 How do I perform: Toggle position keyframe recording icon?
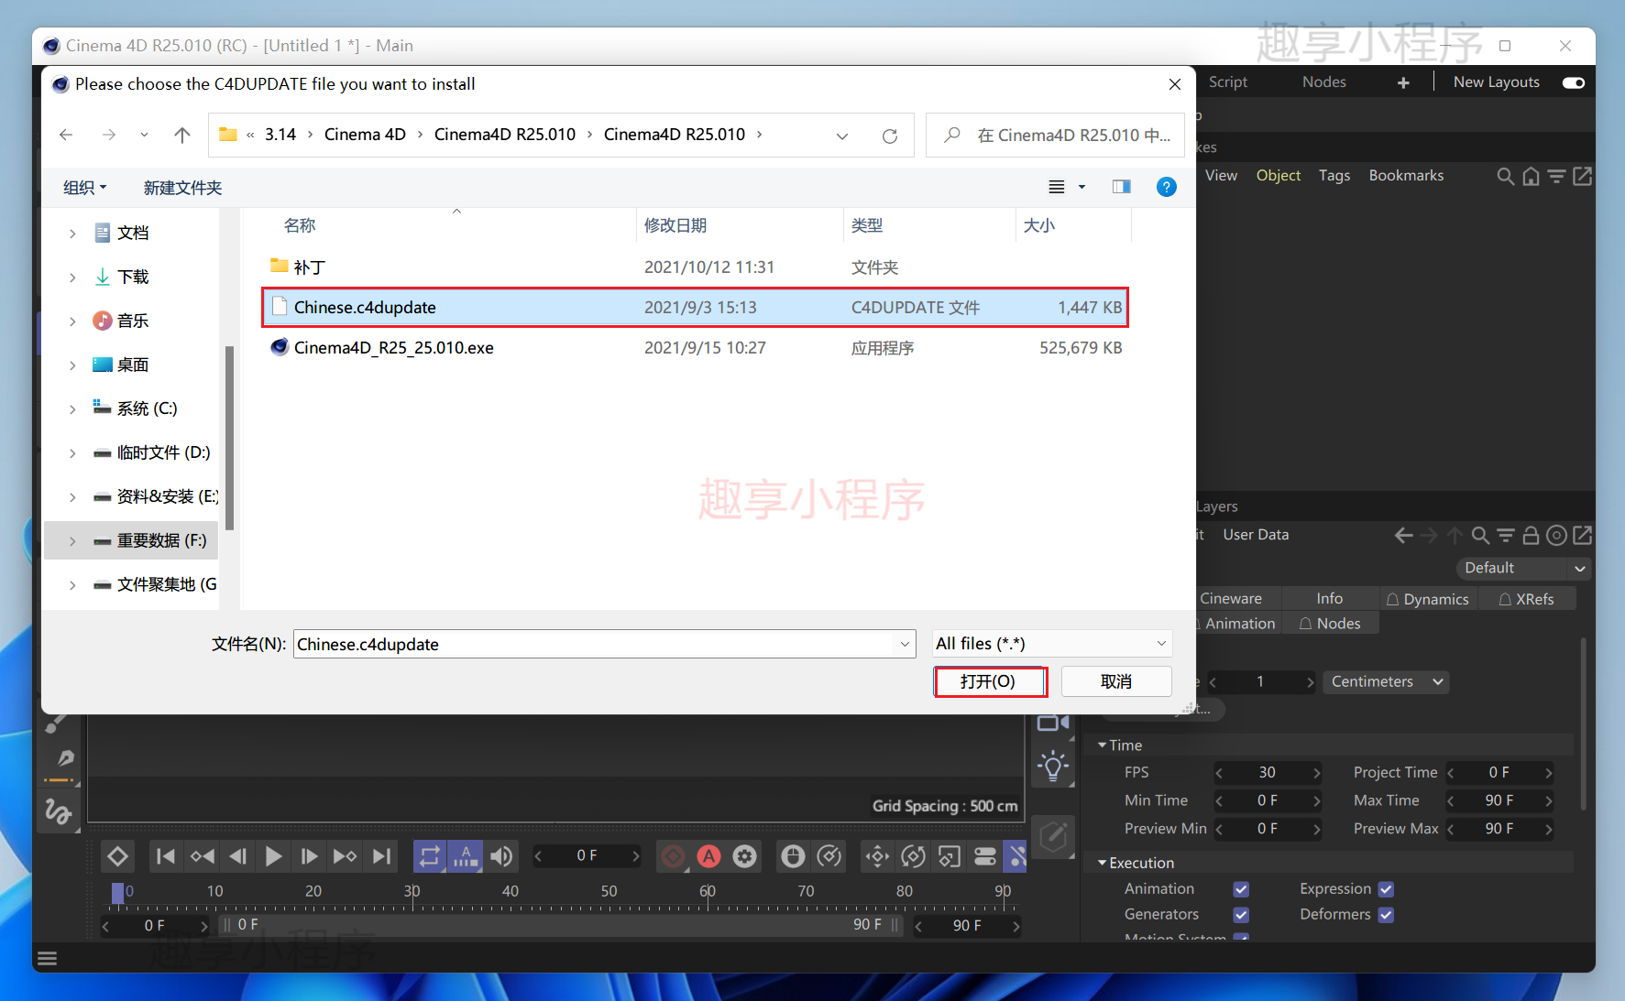point(877,857)
